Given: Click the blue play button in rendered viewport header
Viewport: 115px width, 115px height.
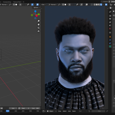Looking at the screenshot, I should pyautogui.click(x=106, y=5).
